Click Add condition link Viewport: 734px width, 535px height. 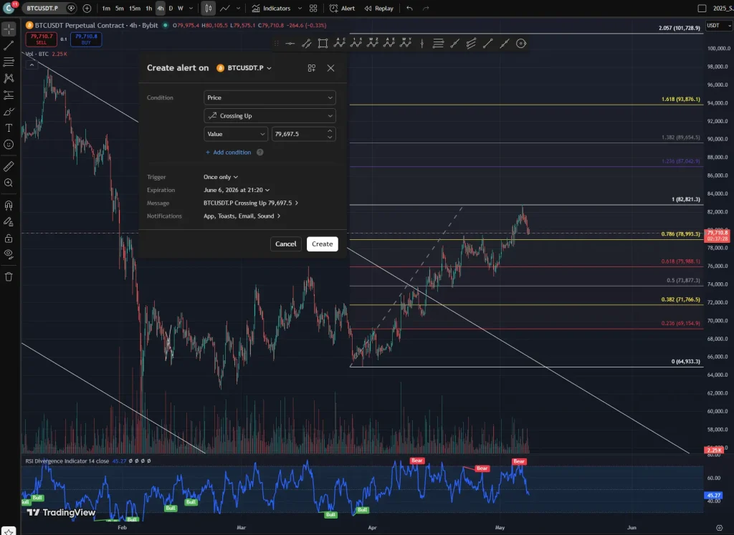(x=228, y=153)
